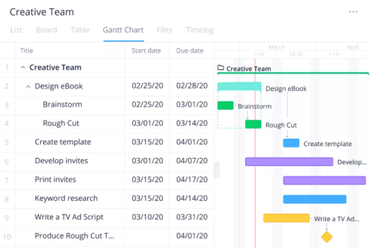Open the Files tab
This screenshot has height=248, width=370.
point(164,30)
